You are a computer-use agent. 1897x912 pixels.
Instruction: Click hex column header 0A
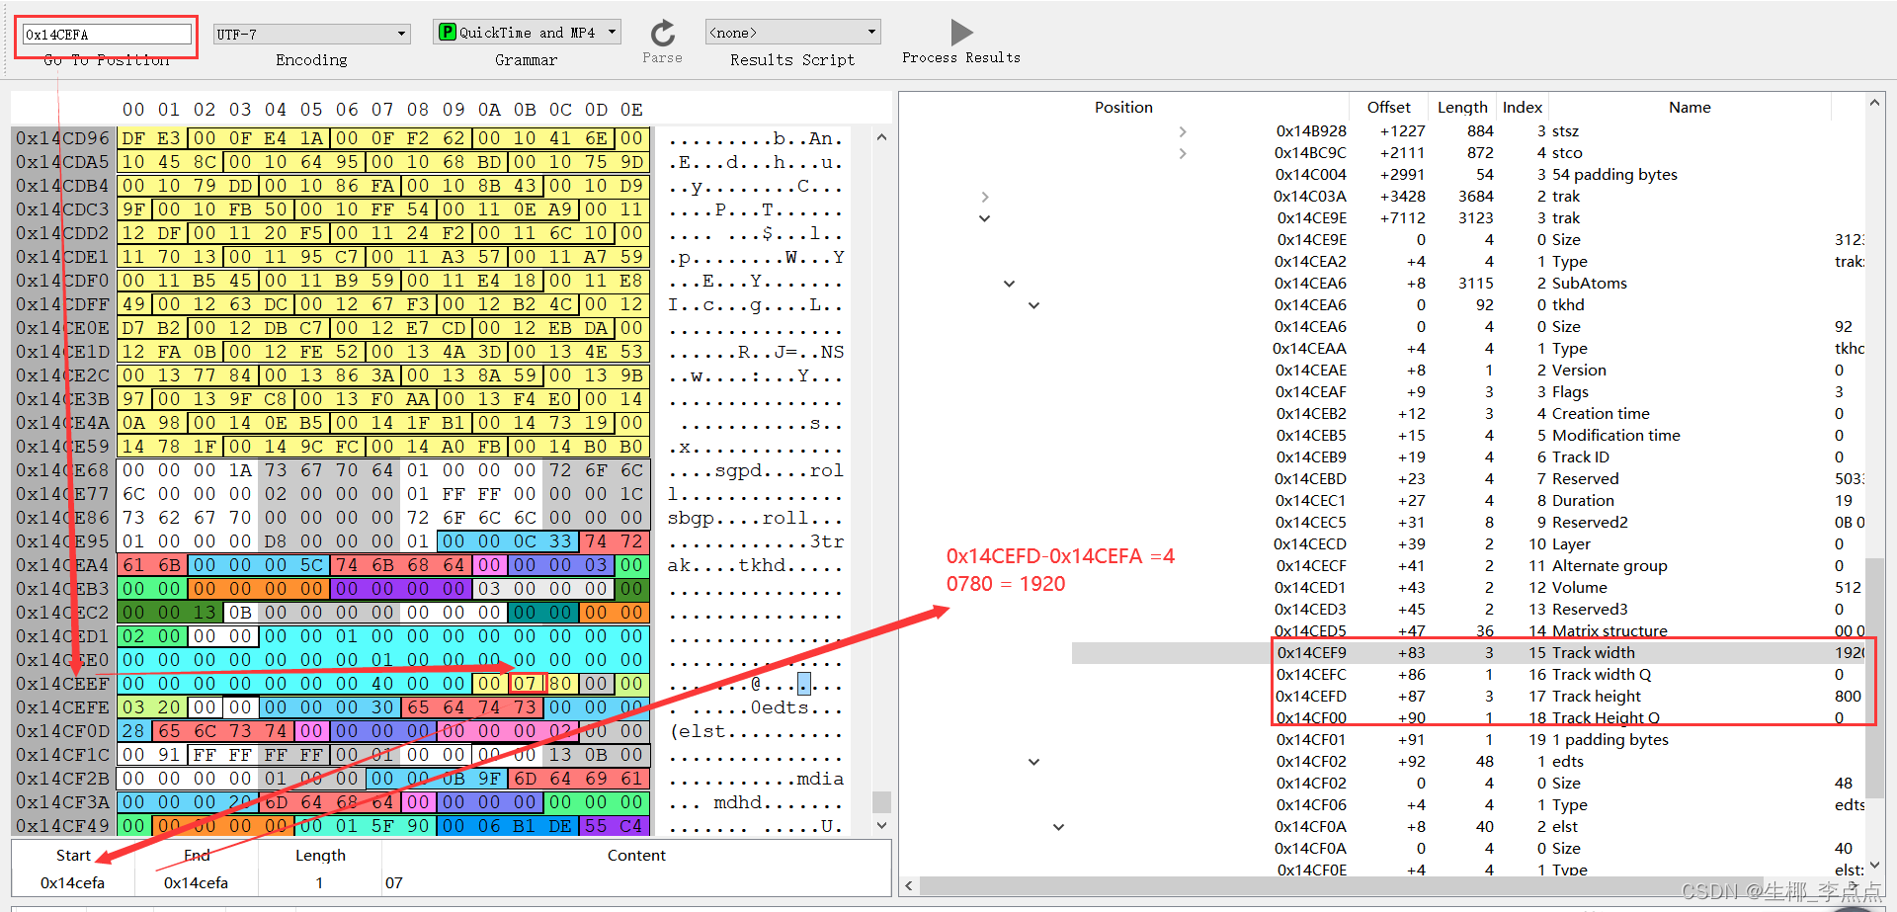coord(489,110)
